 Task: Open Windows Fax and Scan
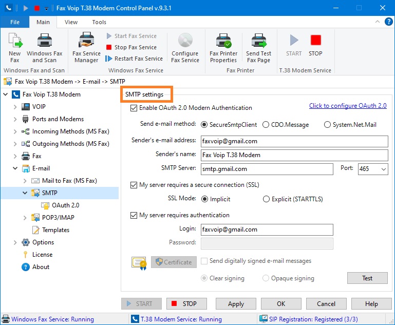(44, 48)
